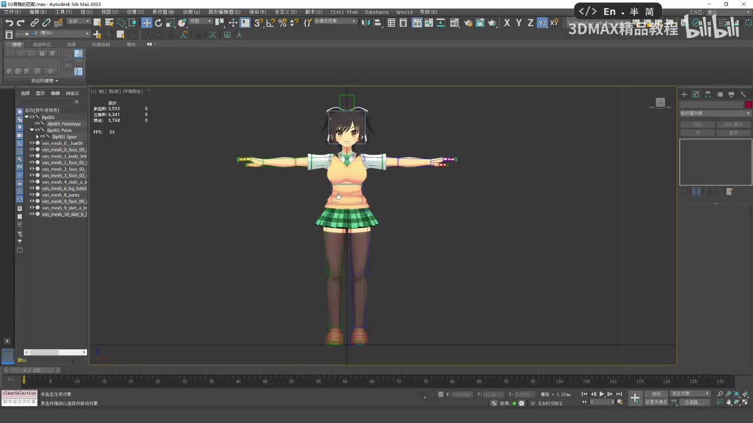Activate the Unlink Selection tool
Screen dimensions: 753x423
tap(46, 23)
